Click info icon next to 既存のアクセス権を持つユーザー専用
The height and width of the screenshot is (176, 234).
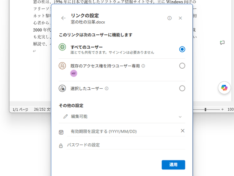pyautogui.click(x=143, y=66)
